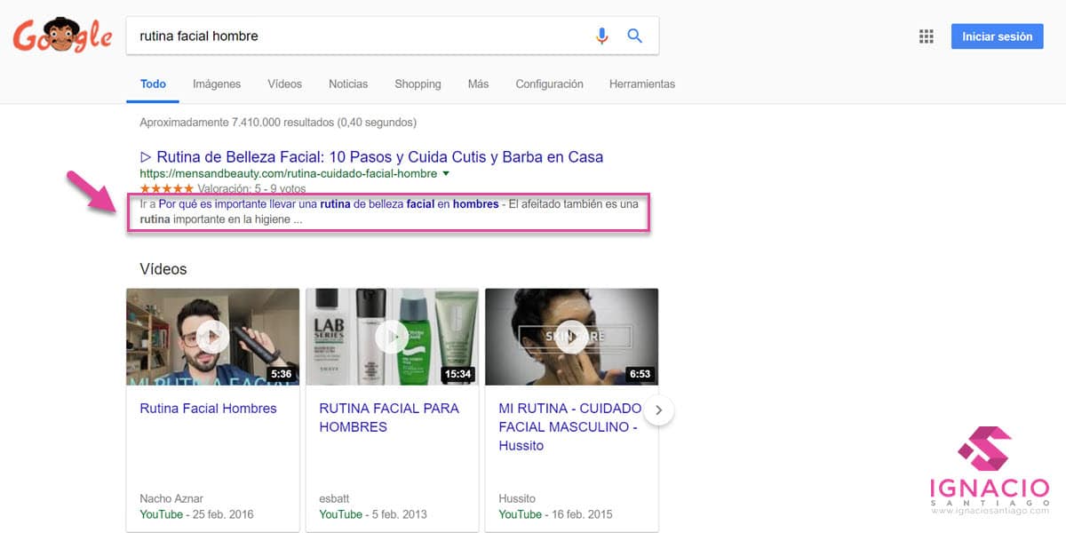Click the result count text Aproximadamente 7.410.000 resultados
The height and width of the screenshot is (533, 1066).
(x=278, y=123)
